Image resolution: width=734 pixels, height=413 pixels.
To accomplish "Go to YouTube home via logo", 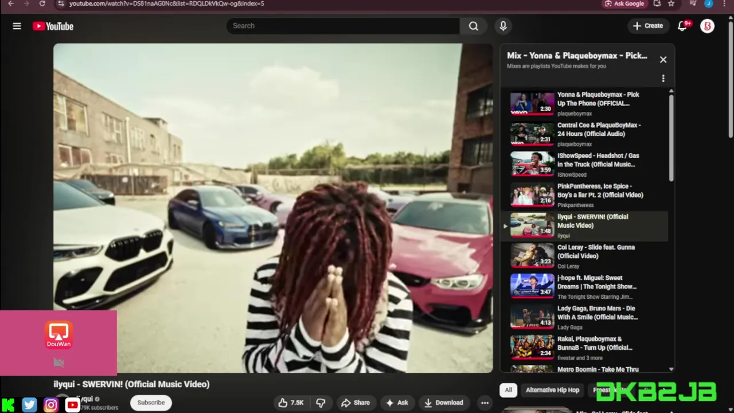I will tap(53, 26).
